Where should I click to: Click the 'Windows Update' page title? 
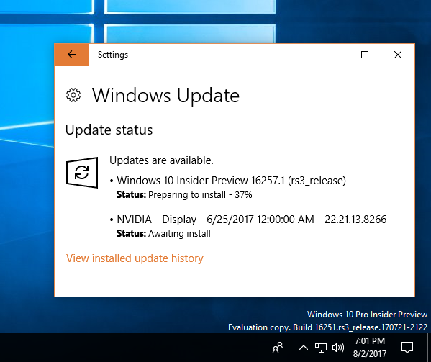coord(165,96)
